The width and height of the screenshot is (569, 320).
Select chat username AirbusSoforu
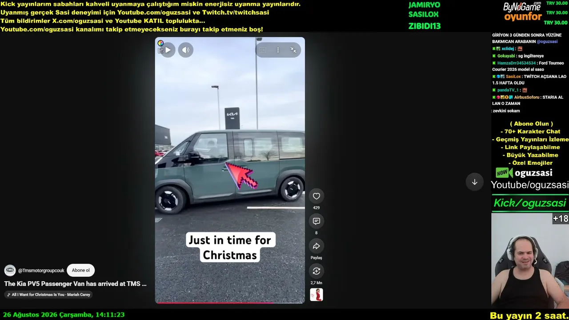pos(527,97)
